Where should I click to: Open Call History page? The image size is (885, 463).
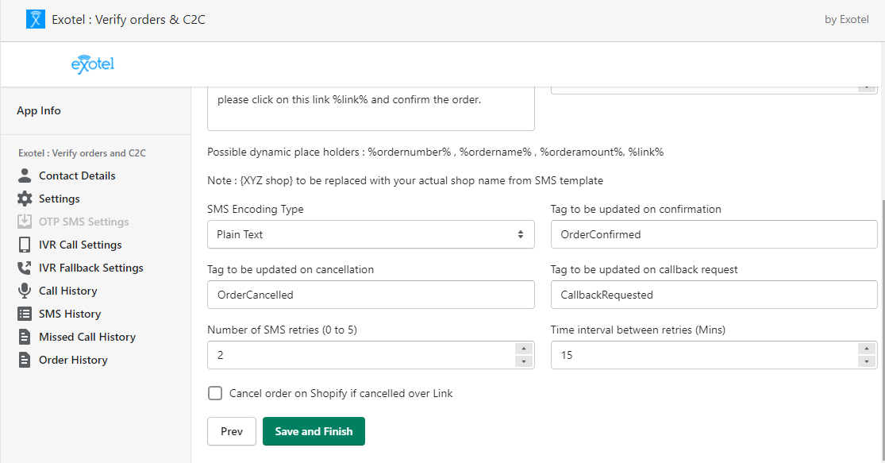point(67,291)
